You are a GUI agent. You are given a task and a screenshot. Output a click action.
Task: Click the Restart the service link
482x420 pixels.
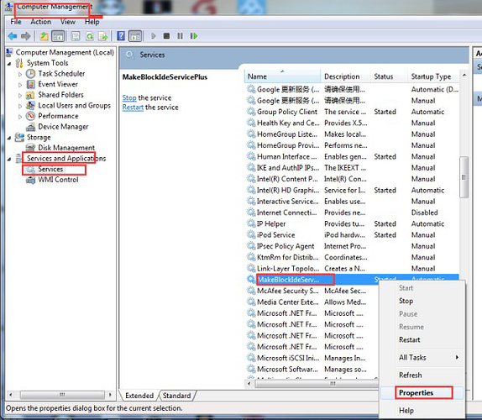[133, 108]
